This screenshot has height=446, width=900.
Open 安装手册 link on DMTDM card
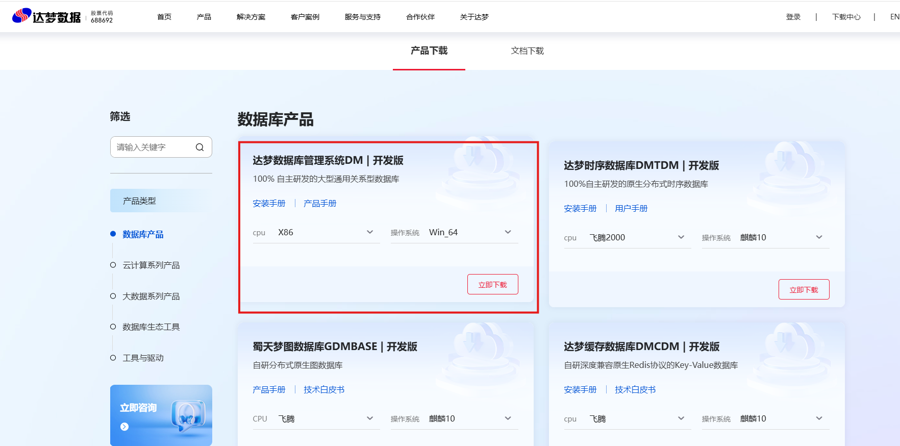coord(580,209)
